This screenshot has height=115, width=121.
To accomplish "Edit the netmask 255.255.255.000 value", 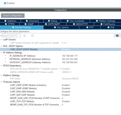I will [70, 59].
